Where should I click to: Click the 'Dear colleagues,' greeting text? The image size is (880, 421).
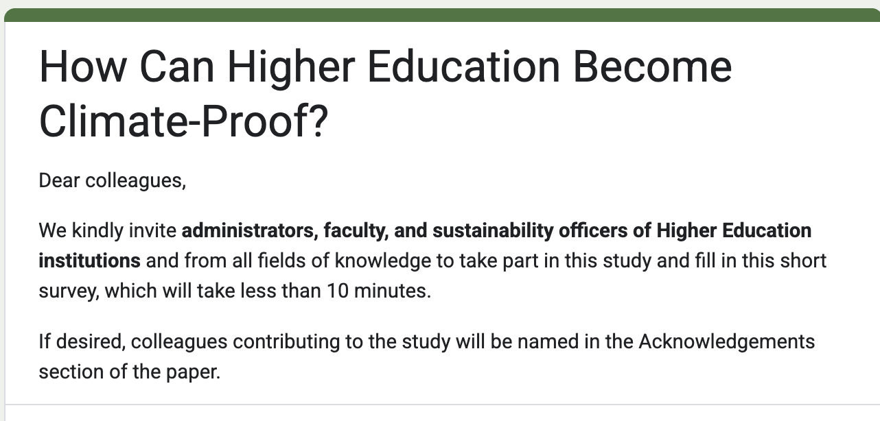pyautogui.click(x=113, y=182)
